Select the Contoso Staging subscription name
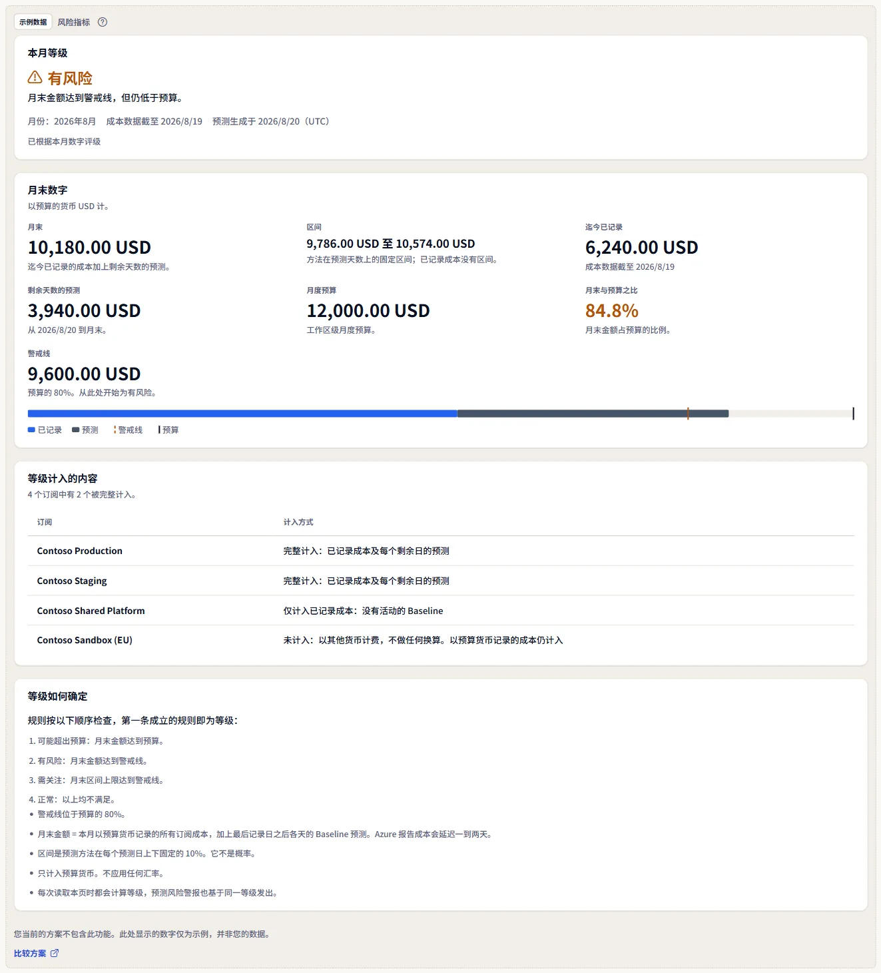 point(72,581)
